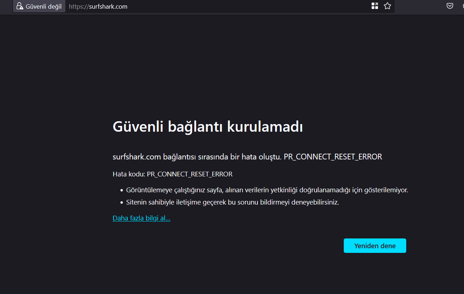Click the bullet text starting "Sitenin sahibiyle iletişime"
Viewport: 464px width, 294px height.
tap(233, 202)
